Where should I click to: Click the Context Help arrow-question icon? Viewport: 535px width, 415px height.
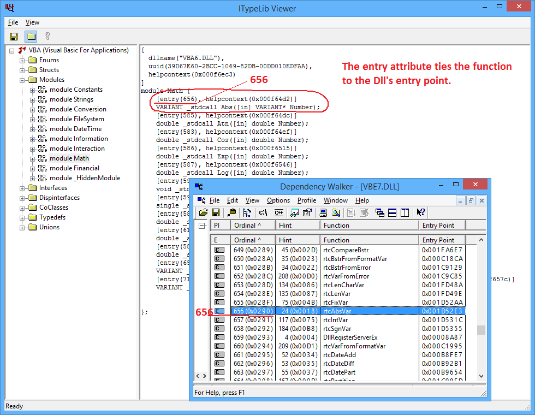point(421,212)
